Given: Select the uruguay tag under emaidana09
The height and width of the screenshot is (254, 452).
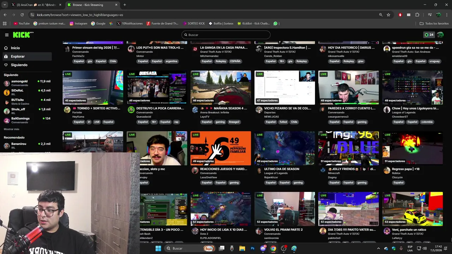Looking at the screenshot, I should click(434, 61).
